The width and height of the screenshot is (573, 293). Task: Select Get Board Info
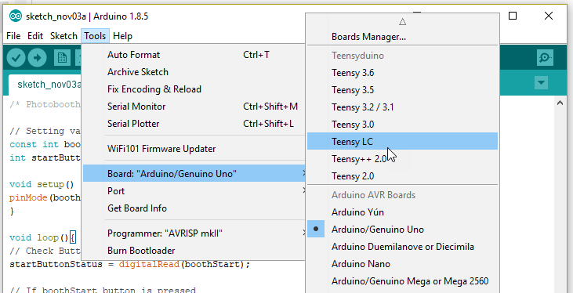[x=194, y=208]
